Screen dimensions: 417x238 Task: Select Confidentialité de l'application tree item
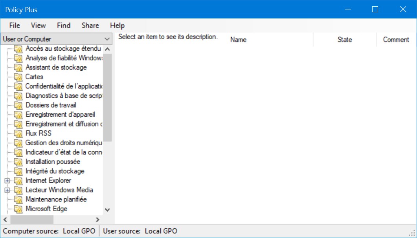(64, 86)
